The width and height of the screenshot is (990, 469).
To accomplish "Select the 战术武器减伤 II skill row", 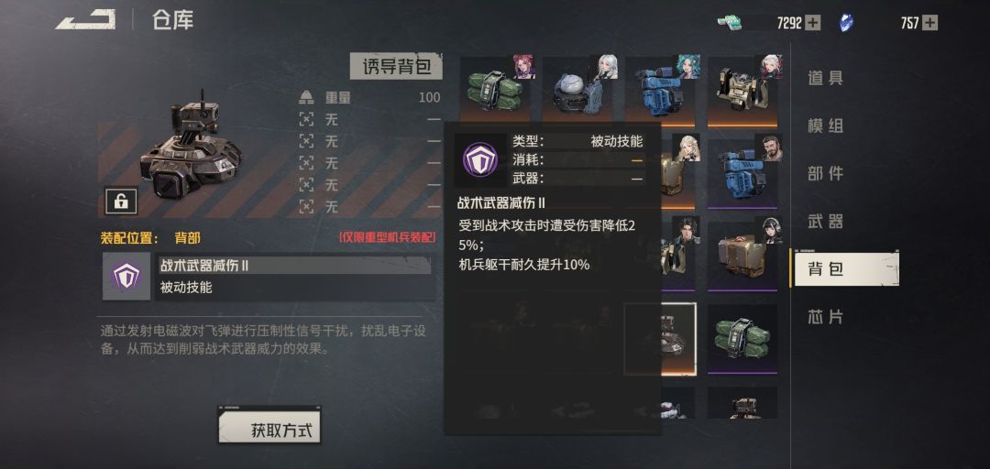I will coord(269,277).
